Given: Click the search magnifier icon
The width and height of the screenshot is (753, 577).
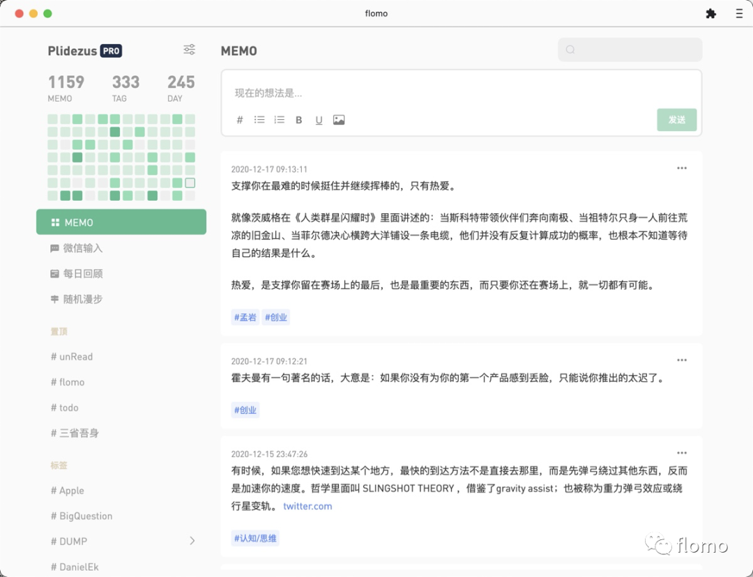Looking at the screenshot, I should pos(570,49).
